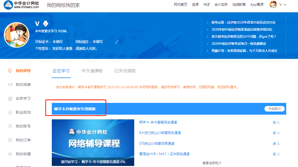Click the 实务学习 sidebar icon
Image resolution: width=298 pixels, height=167 pixels.
coord(10,98)
